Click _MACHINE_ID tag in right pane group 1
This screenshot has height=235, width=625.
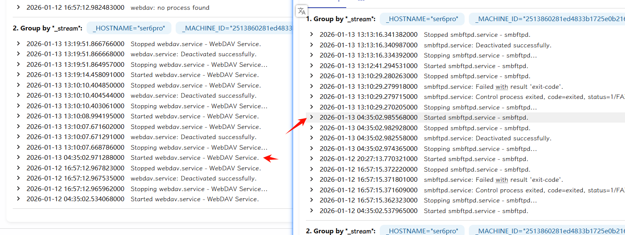coord(547,19)
